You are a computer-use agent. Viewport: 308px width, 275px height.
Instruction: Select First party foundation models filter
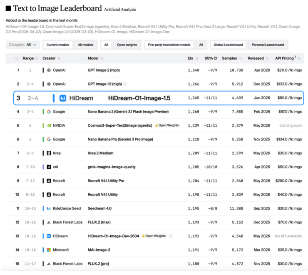169,45
